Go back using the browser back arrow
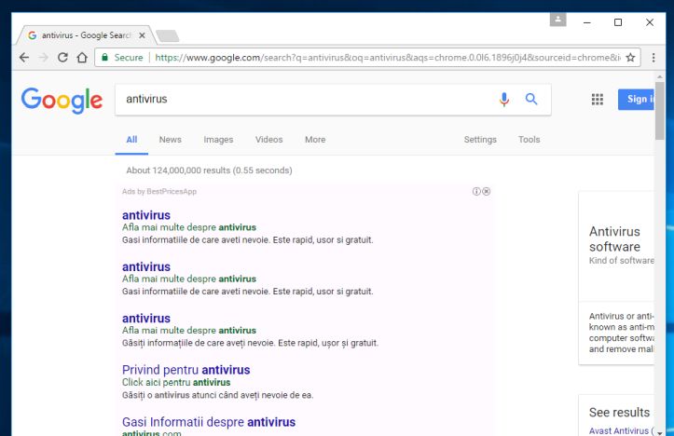The width and height of the screenshot is (674, 436). click(x=24, y=57)
